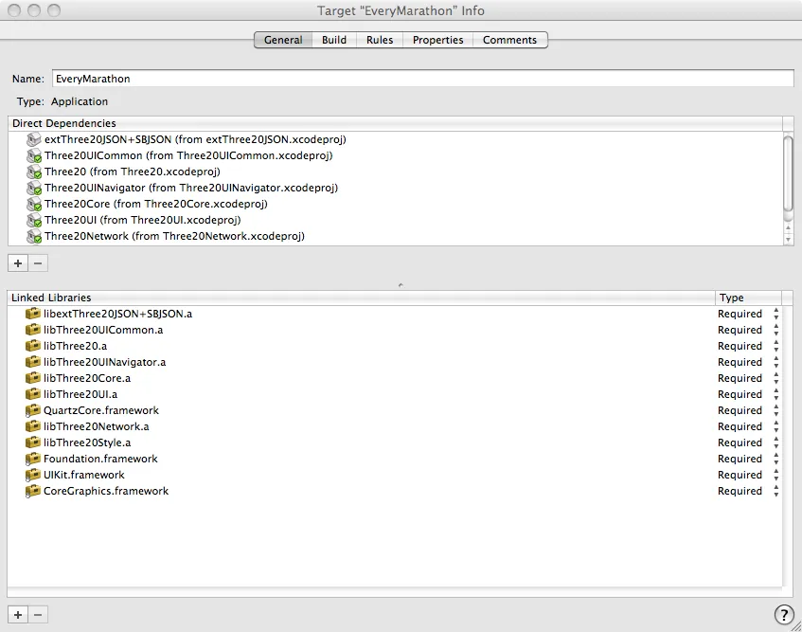
Task: Click the Three20 target icon
Action: click(35, 172)
